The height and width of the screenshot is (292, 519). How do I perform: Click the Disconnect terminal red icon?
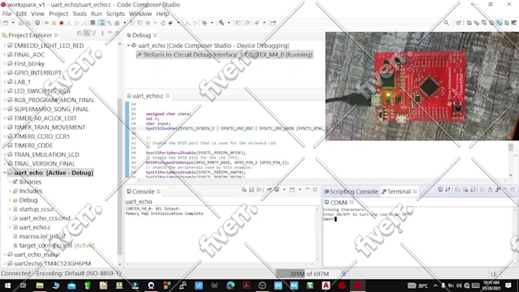pos(447,190)
